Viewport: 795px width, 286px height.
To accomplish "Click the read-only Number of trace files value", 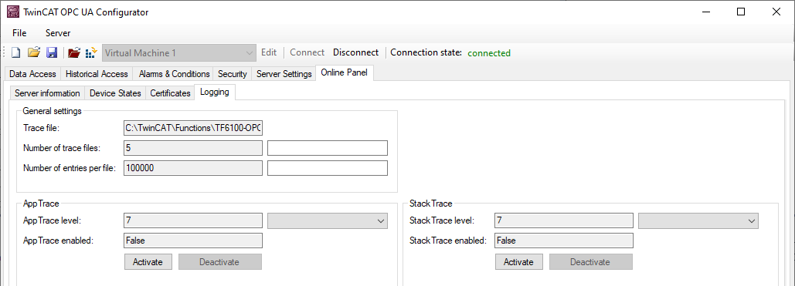I will 192,148.
